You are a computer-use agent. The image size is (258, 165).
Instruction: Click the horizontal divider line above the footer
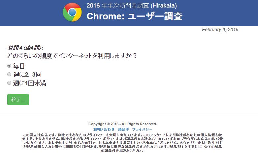(129, 115)
